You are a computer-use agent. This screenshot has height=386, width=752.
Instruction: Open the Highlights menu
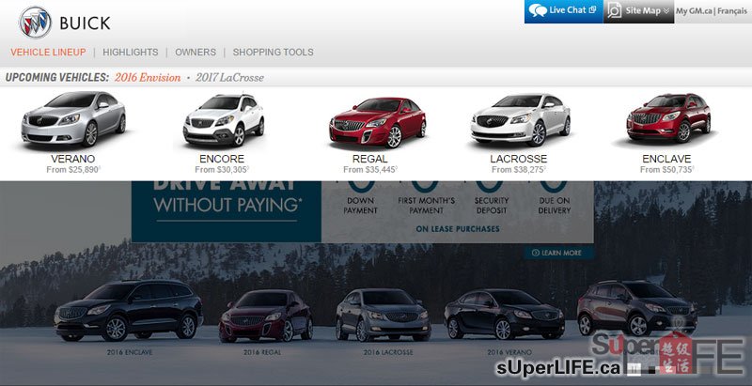(x=130, y=53)
